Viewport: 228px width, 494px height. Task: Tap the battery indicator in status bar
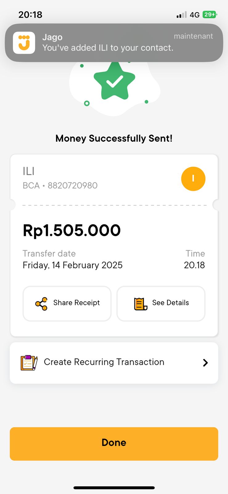pos(209,15)
